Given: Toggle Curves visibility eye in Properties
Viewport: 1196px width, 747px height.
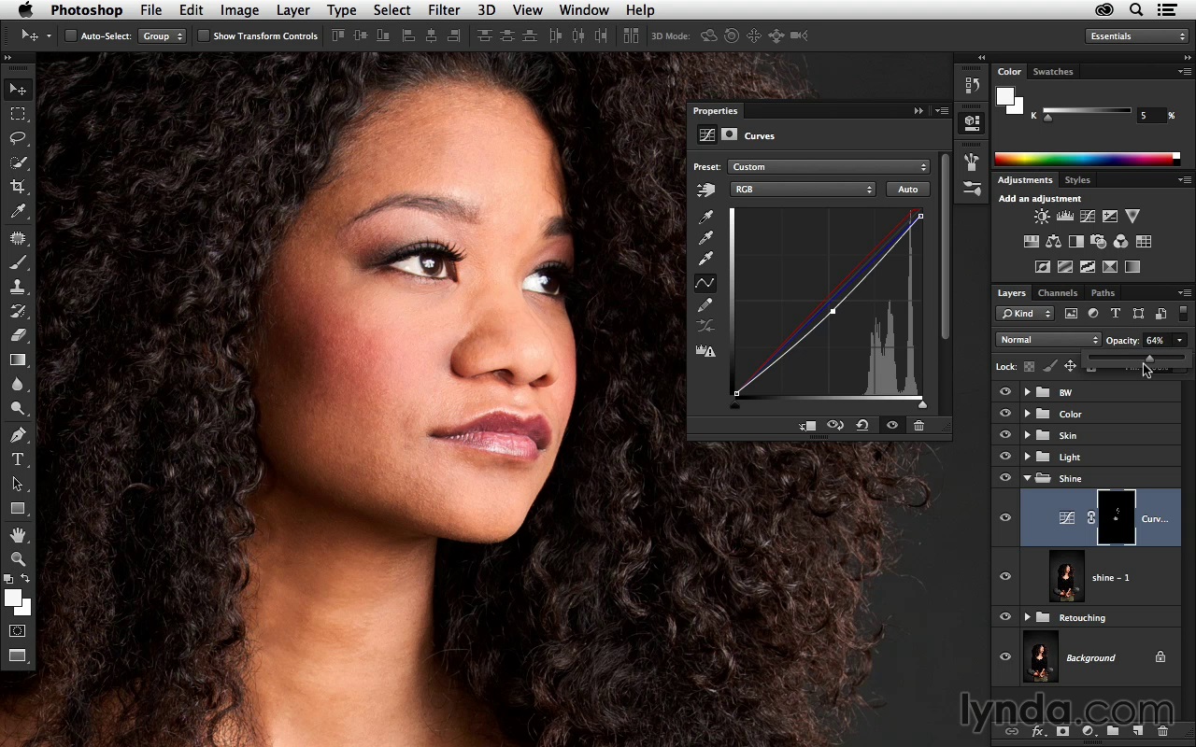Looking at the screenshot, I should [891, 426].
